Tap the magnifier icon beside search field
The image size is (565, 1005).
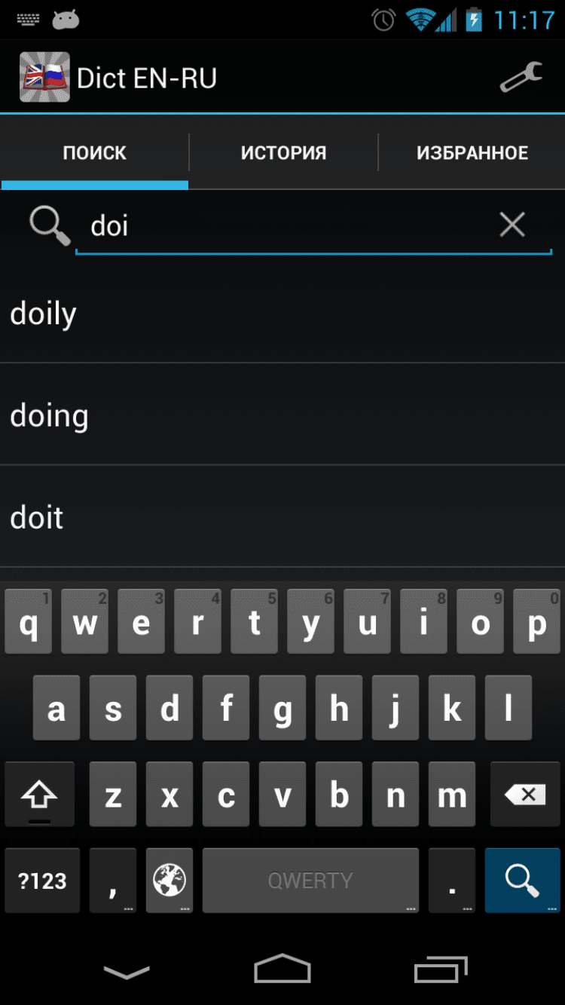tap(50, 226)
